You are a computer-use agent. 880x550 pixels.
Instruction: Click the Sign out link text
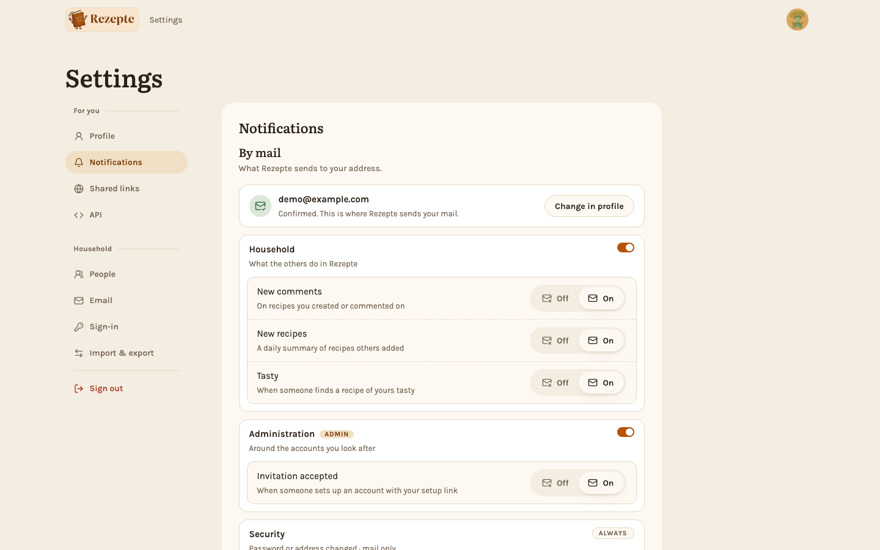pyautogui.click(x=106, y=389)
